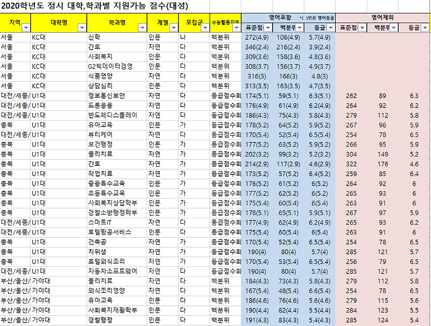The height and width of the screenshot is (326, 431).
Task: Select the 영어포함 header cell
Action: click(x=288, y=18)
